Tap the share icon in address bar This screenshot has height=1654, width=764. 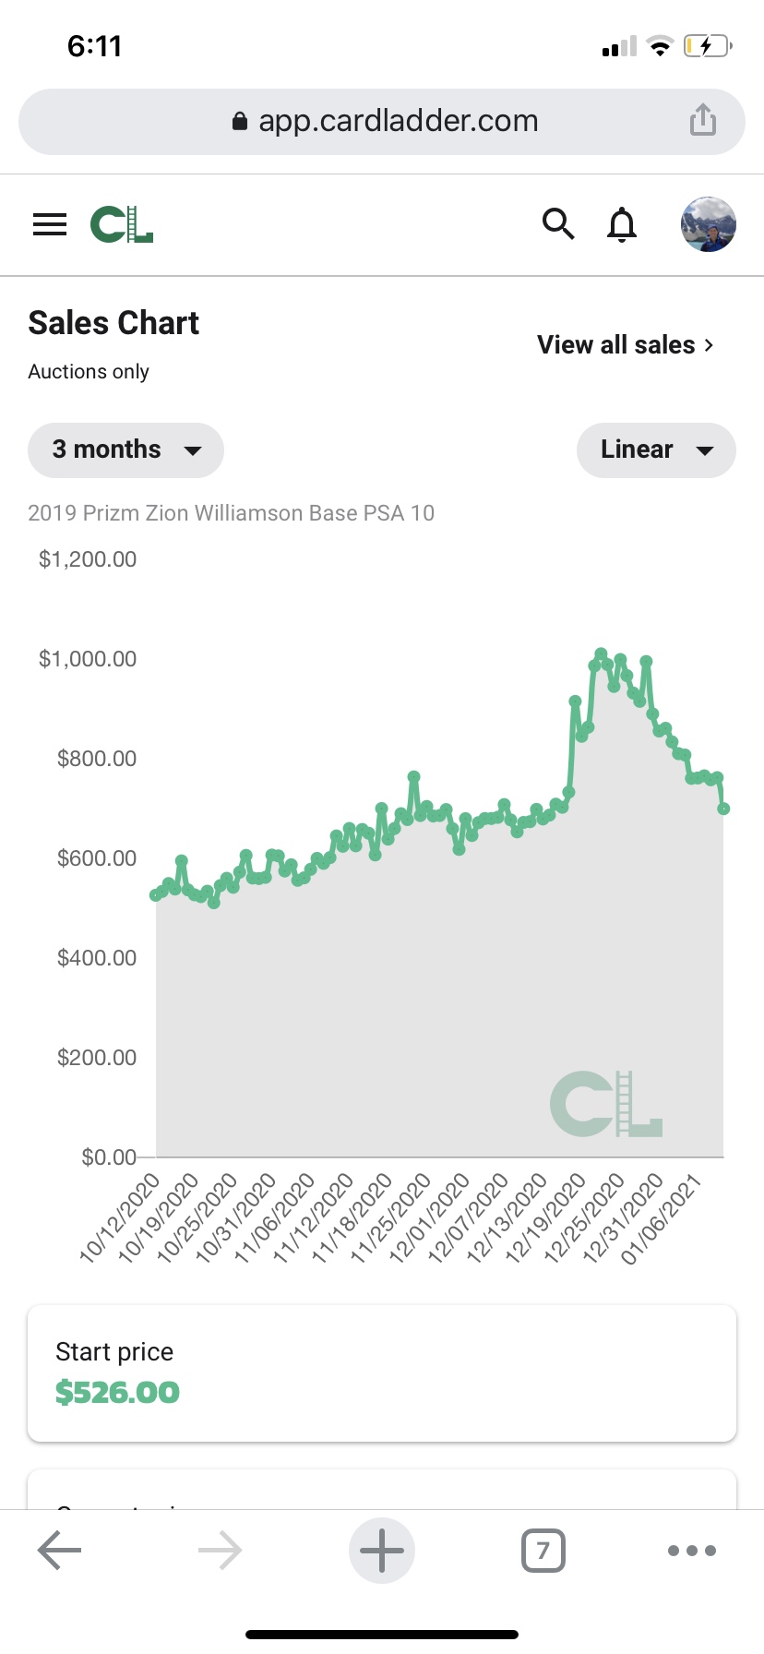[x=703, y=120]
